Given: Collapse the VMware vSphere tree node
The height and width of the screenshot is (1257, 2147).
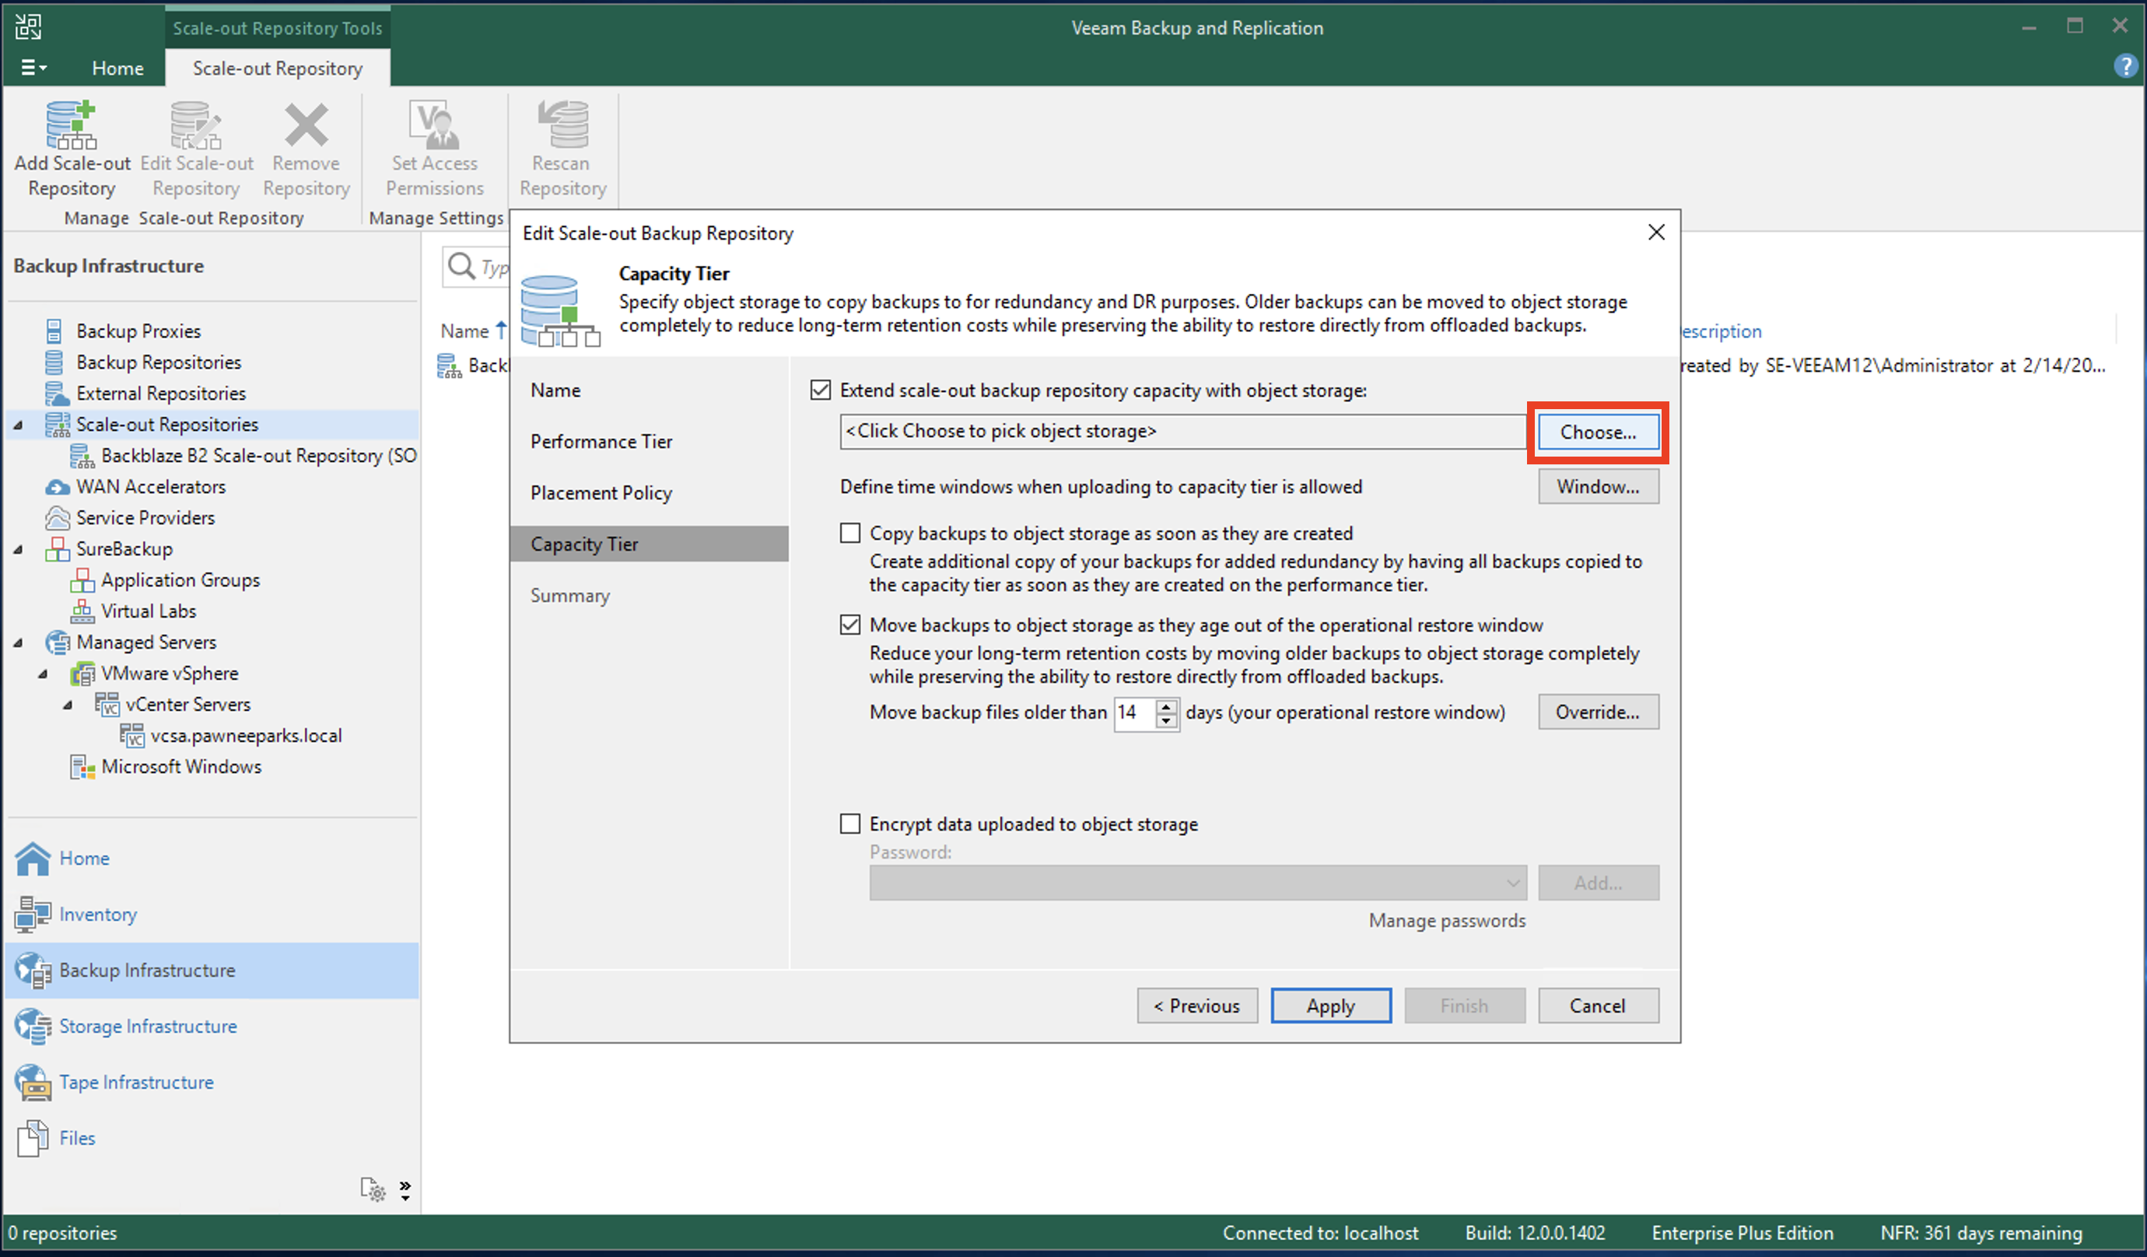Looking at the screenshot, I should 43,674.
